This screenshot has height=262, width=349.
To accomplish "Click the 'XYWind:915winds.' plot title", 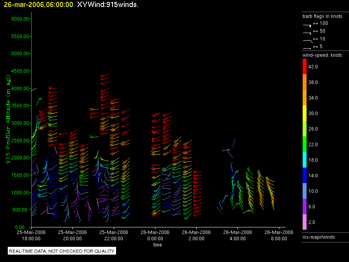I will click(x=108, y=5).
